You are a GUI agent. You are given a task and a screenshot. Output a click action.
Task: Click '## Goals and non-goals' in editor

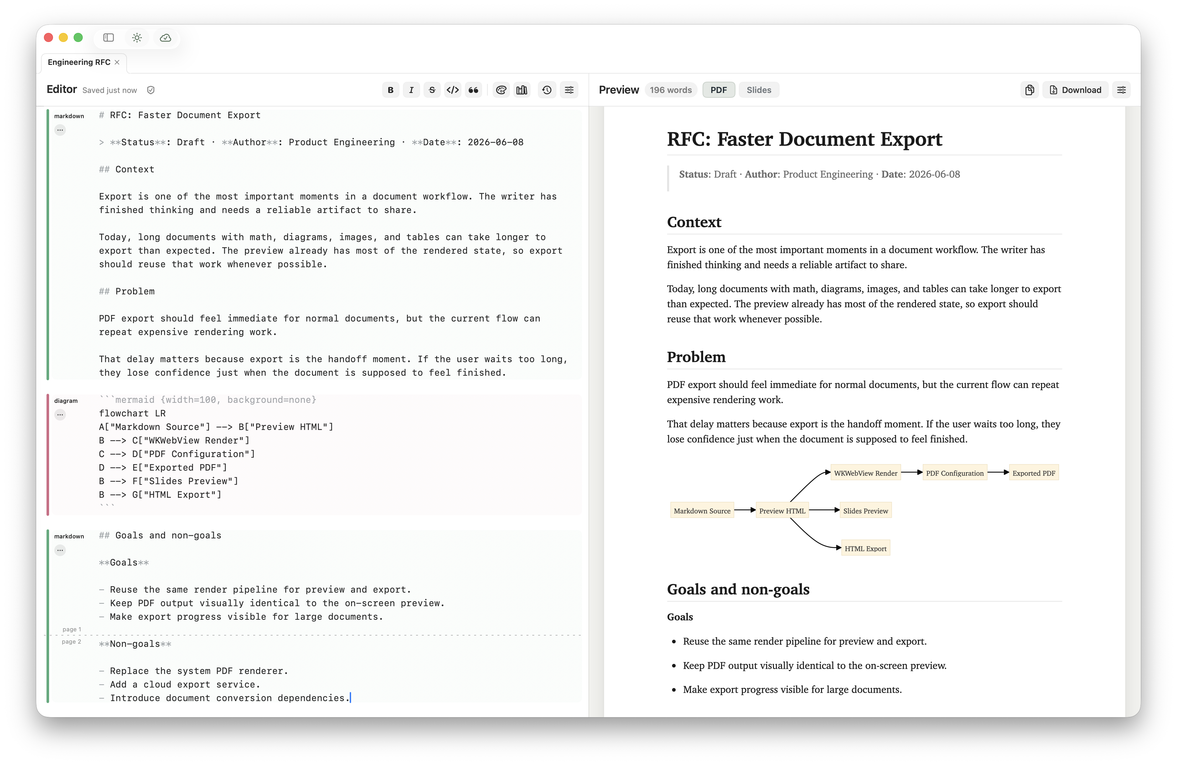[160, 536]
